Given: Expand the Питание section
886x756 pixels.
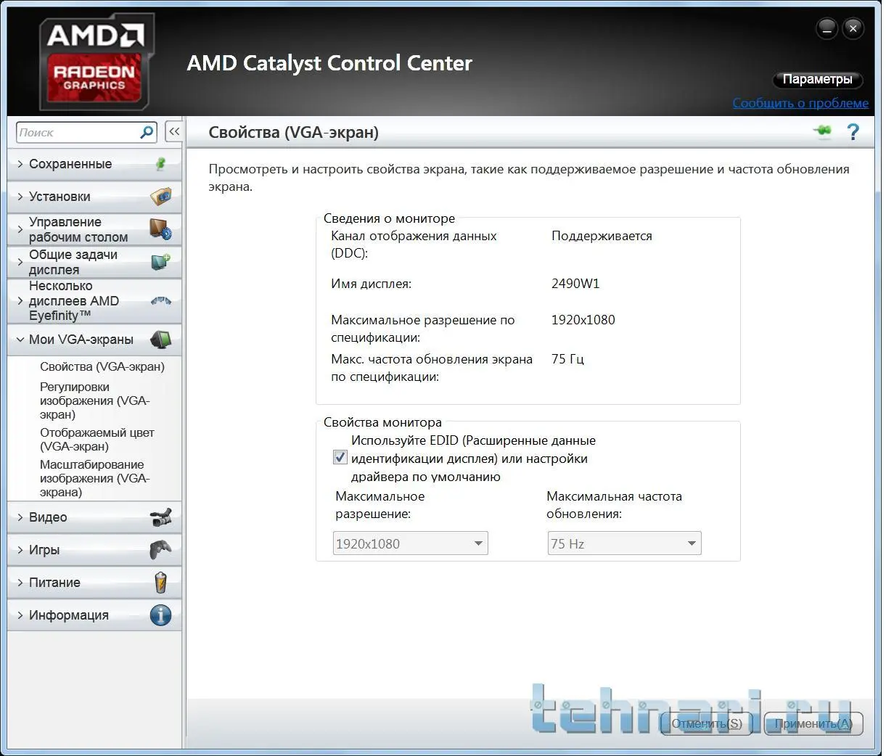Looking at the screenshot, I should coord(94,583).
